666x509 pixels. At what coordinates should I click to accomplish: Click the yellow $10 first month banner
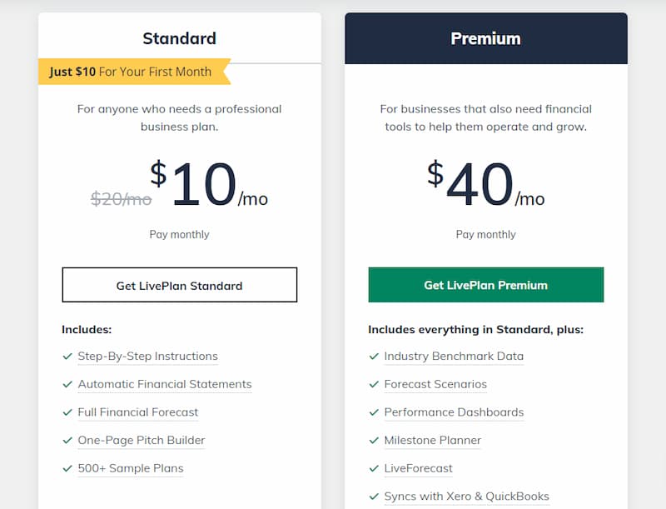pos(135,72)
